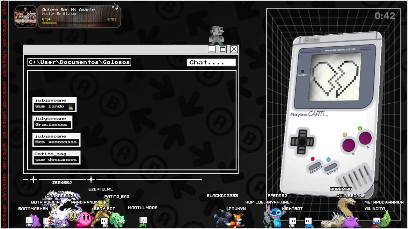
Task: Click the "0:42" countdown timer
Action: (x=385, y=16)
